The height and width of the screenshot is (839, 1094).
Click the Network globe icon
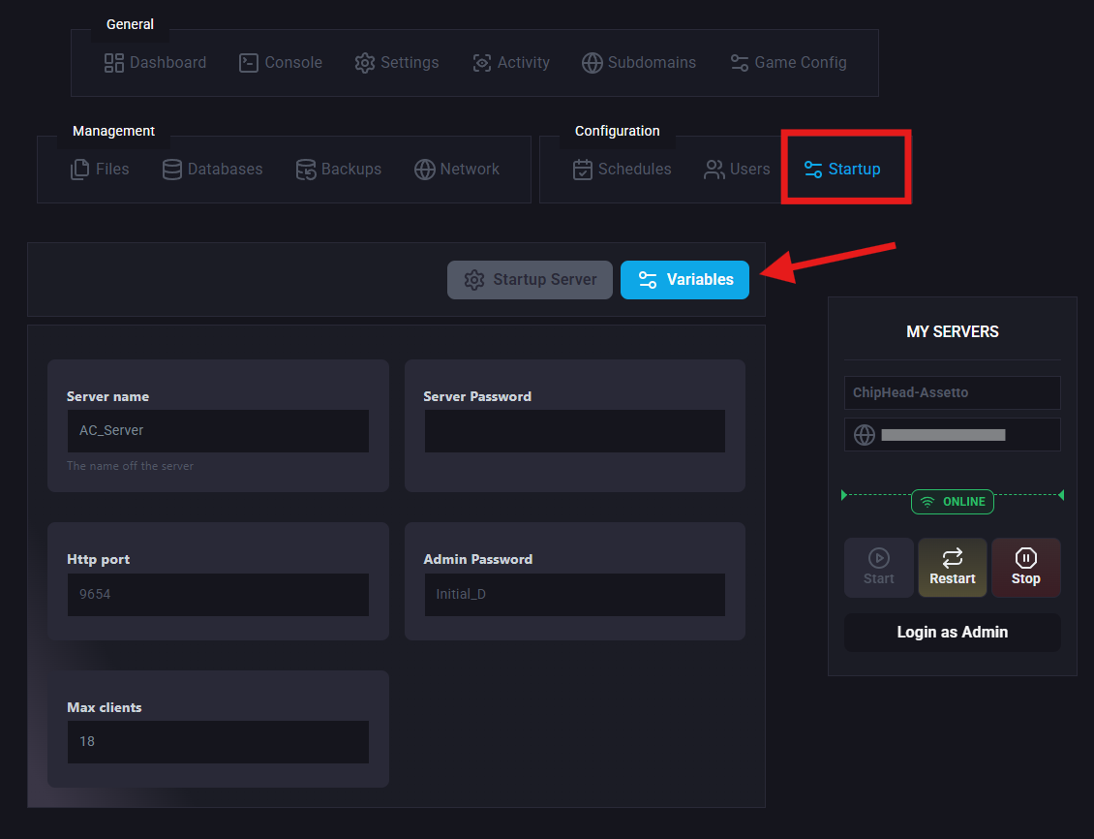tap(424, 170)
